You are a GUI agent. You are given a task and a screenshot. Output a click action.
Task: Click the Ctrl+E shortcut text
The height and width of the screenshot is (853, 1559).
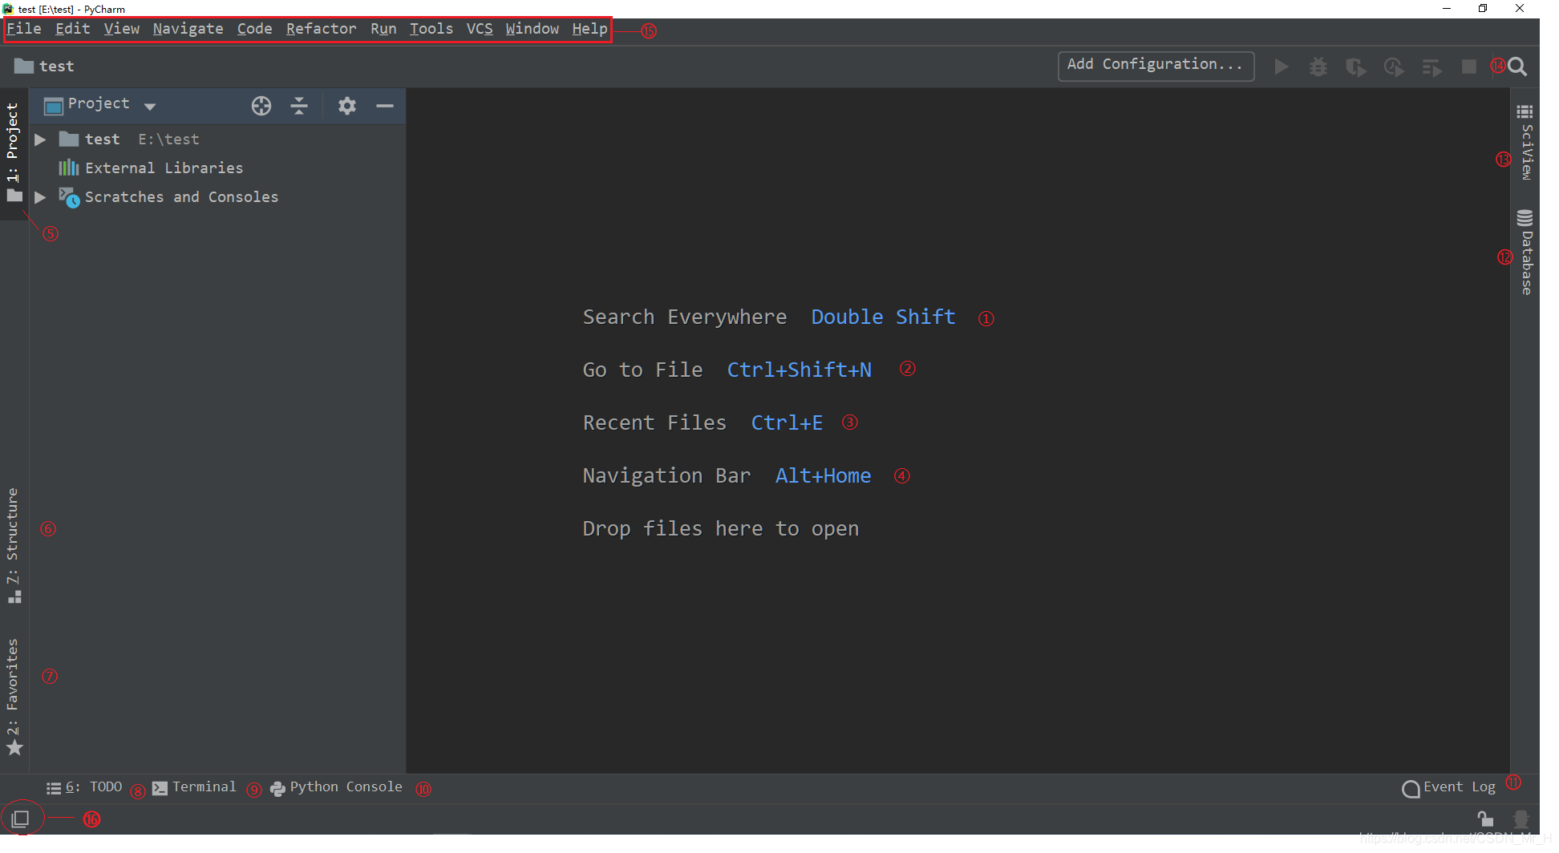[787, 422]
